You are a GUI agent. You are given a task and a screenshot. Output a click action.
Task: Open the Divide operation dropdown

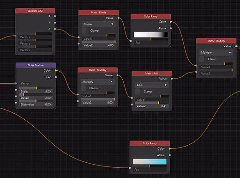[x=99, y=24]
